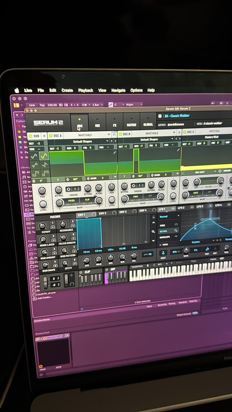Image resolution: width=232 pixels, height=412 pixels.
Task: Choose the triangle sub oscillator shape
Action: tap(34, 165)
